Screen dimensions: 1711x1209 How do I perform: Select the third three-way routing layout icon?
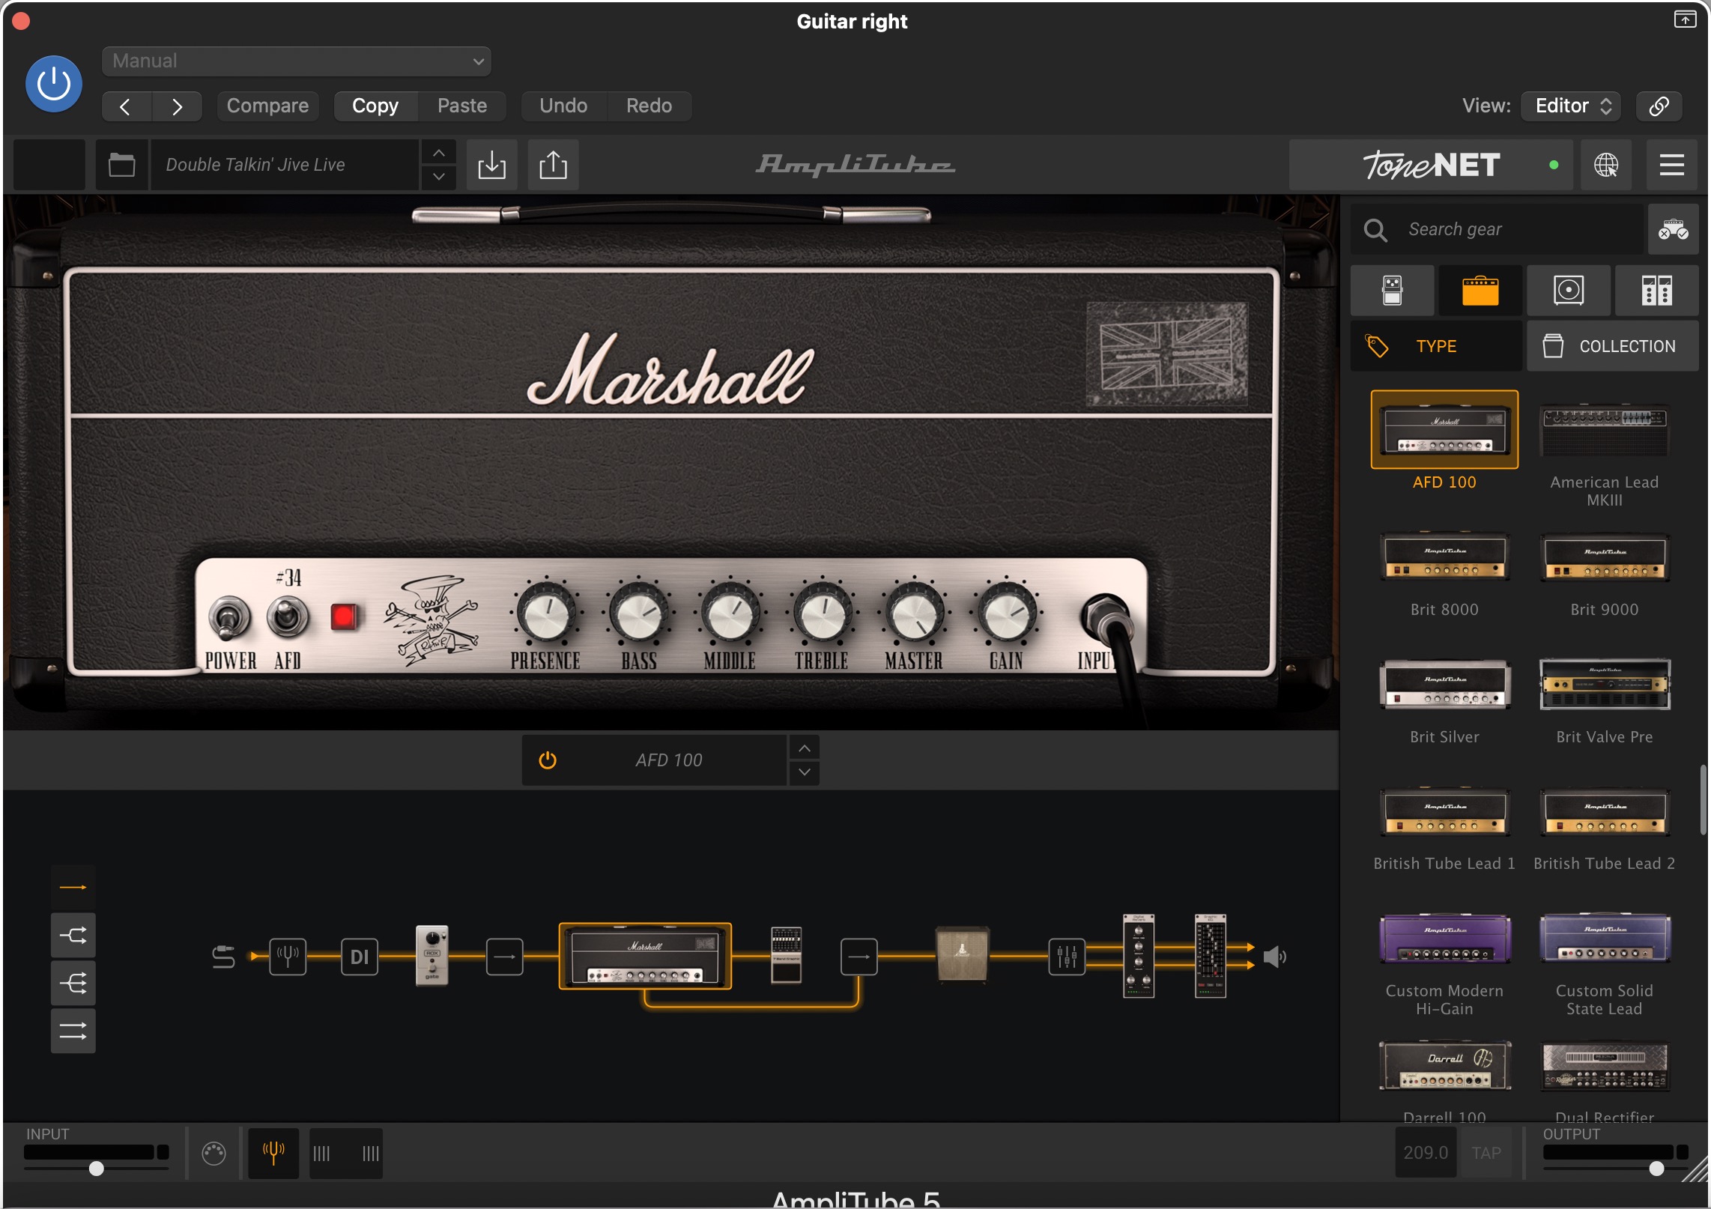coord(73,984)
